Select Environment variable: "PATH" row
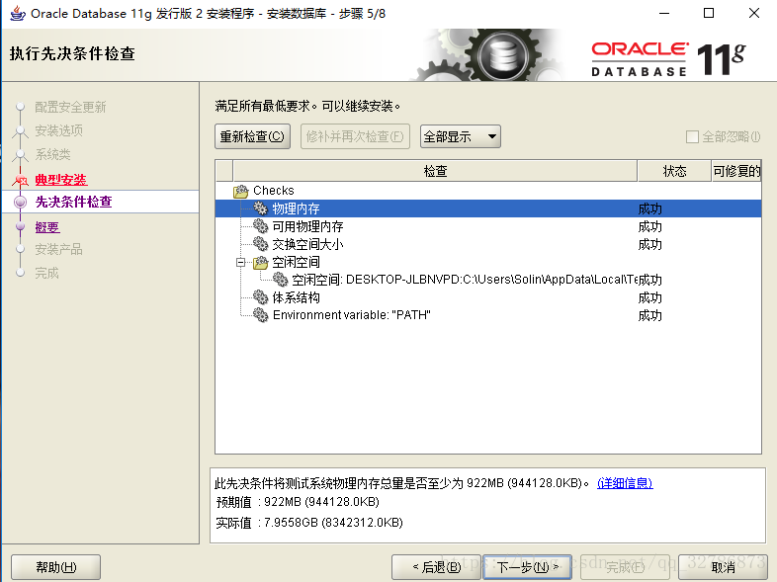This screenshot has height=582, width=777. point(488,315)
